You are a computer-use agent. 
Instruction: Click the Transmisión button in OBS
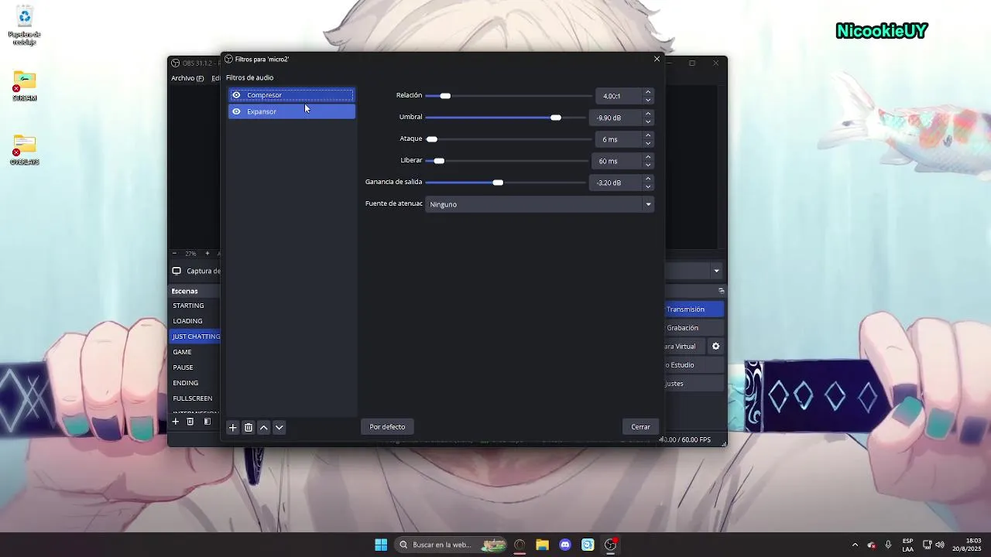pos(694,309)
